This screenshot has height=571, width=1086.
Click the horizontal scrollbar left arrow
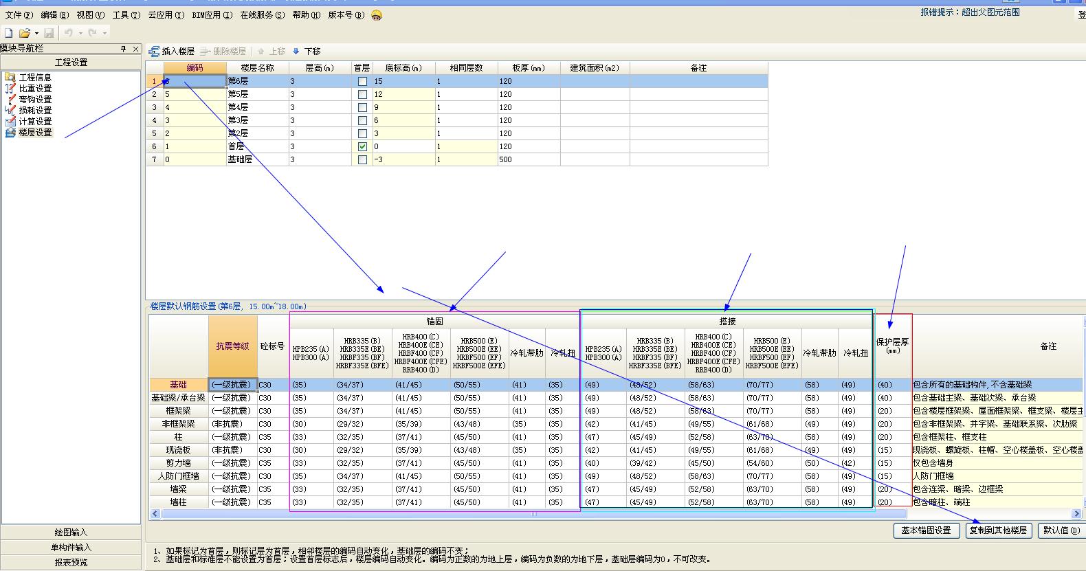point(155,514)
